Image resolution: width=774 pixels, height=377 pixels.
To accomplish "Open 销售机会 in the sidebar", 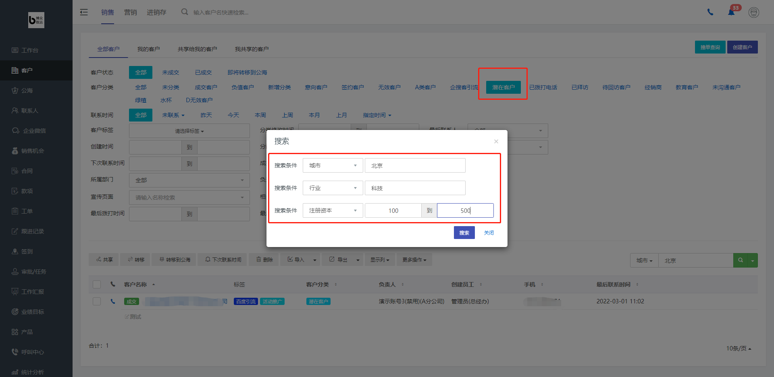I will click(x=36, y=151).
